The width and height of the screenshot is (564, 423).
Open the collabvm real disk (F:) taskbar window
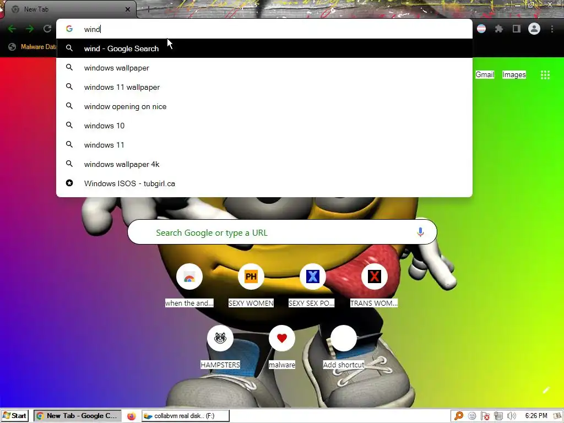[x=186, y=416]
